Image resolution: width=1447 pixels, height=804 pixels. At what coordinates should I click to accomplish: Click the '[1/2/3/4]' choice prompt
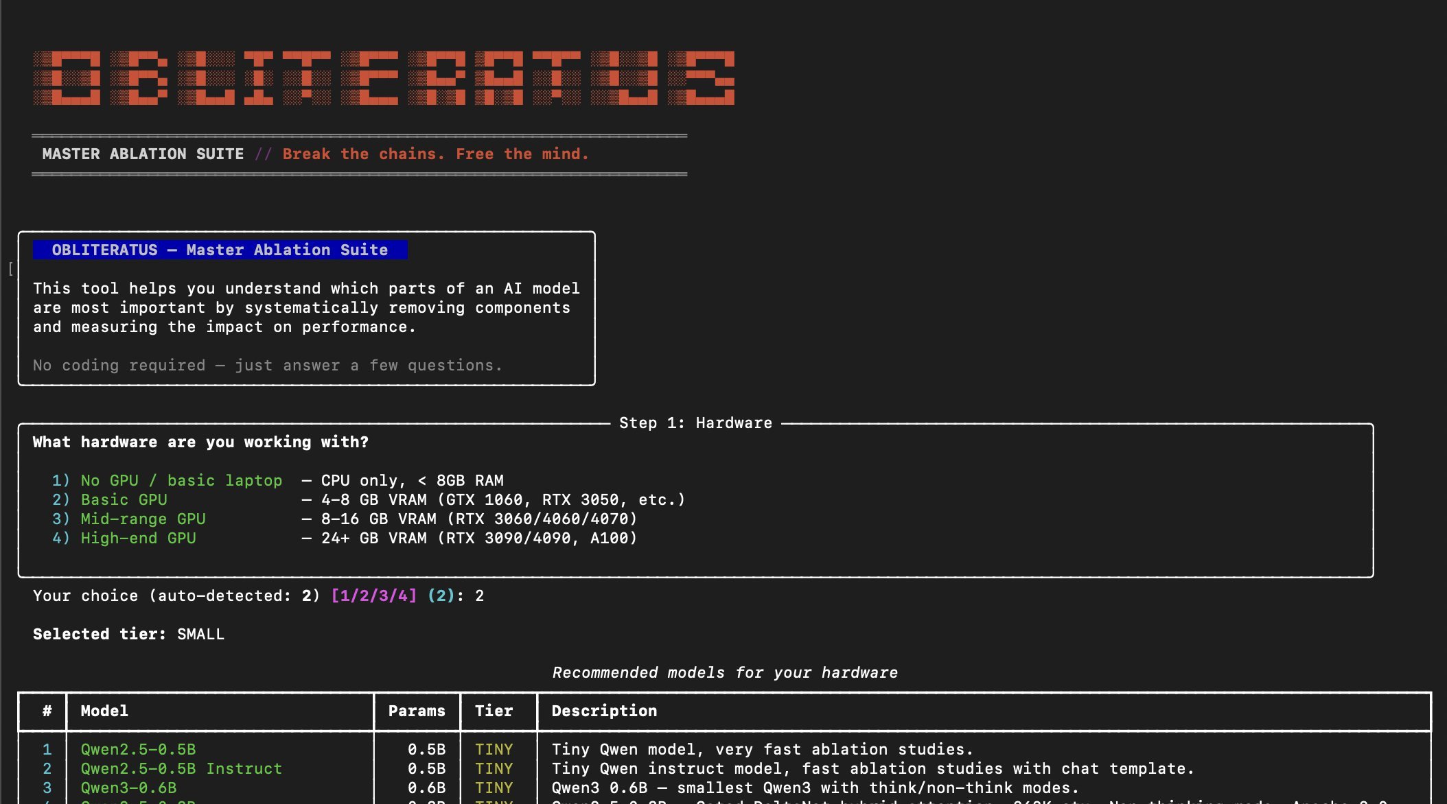coord(373,596)
